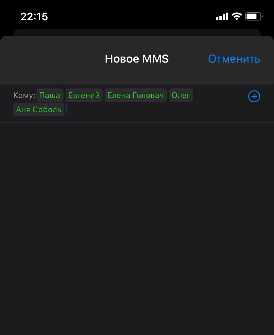The height and width of the screenshot is (335, 274).
Task: Tap the Кому: field label
Action: pos(24,95)
